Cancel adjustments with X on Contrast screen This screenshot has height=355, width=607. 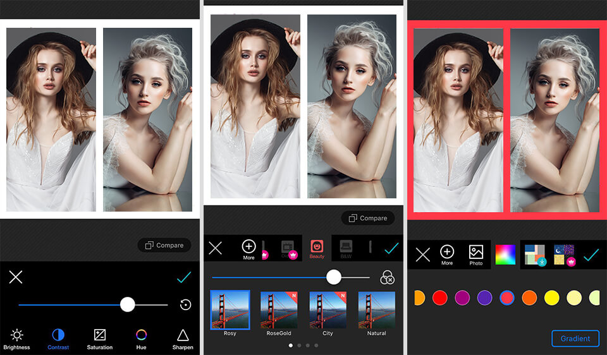pos(16,277)
